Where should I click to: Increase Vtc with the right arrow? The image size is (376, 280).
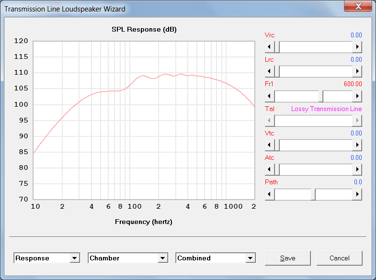pyautogui.click(x=357, y=145)
